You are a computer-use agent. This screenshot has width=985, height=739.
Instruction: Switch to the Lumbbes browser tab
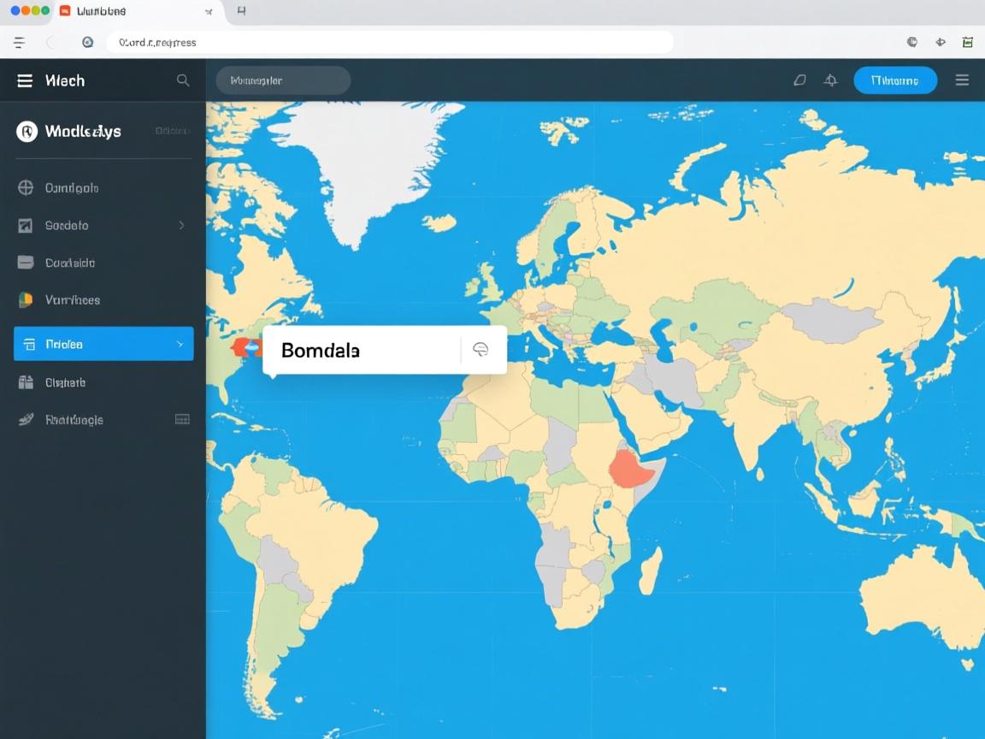point(103,11)
